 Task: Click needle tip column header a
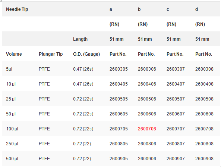coord(111,9)
